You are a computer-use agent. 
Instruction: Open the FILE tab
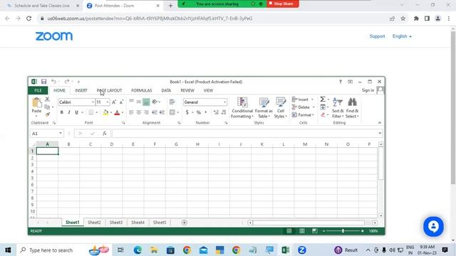tap(38, 90)
